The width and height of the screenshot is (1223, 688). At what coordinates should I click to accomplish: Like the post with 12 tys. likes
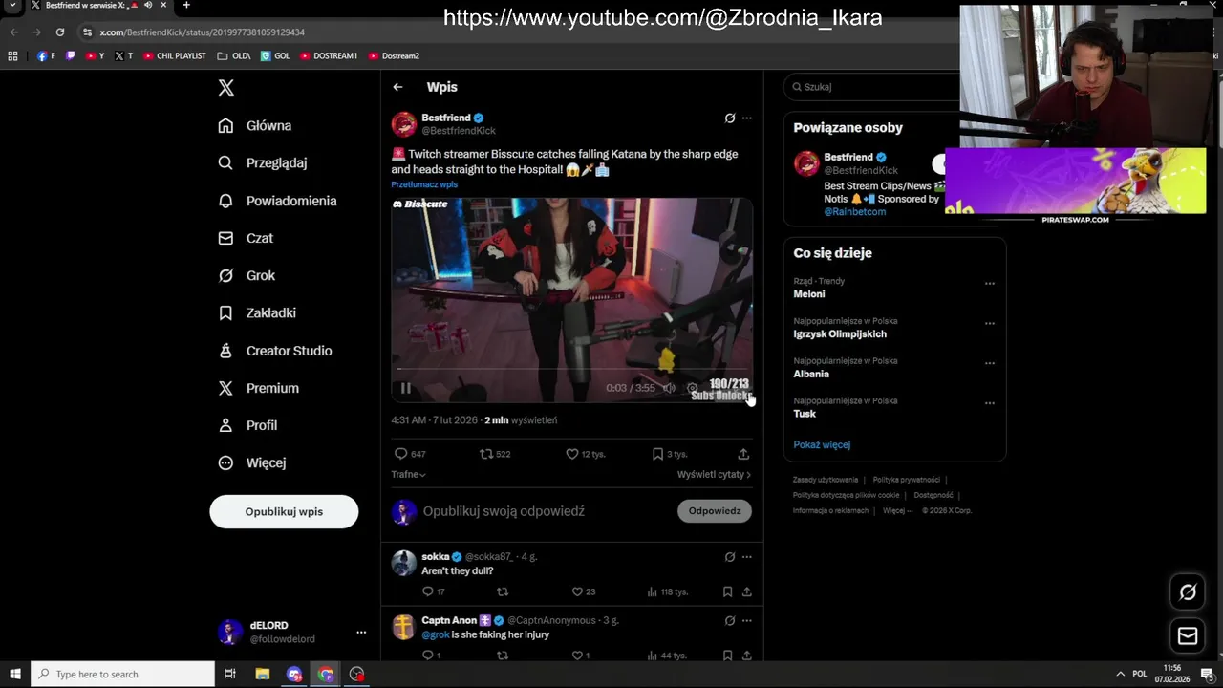pyautogui.click(x=572, y=454)
